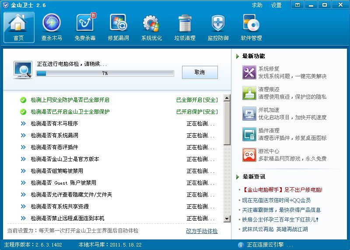Cancel the checkup with 取消 button

(200, 72)
